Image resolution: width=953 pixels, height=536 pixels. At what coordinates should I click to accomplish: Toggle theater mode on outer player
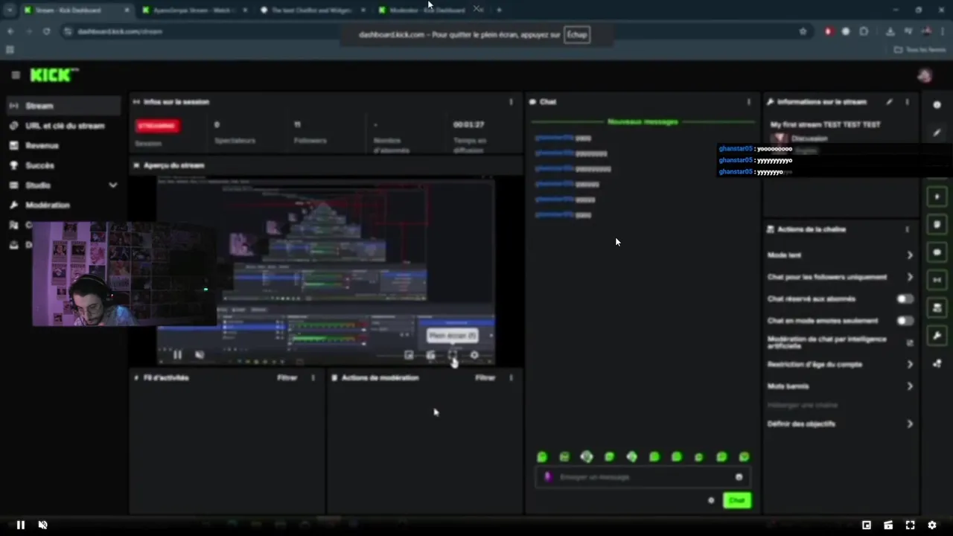(x=888, y=525)
